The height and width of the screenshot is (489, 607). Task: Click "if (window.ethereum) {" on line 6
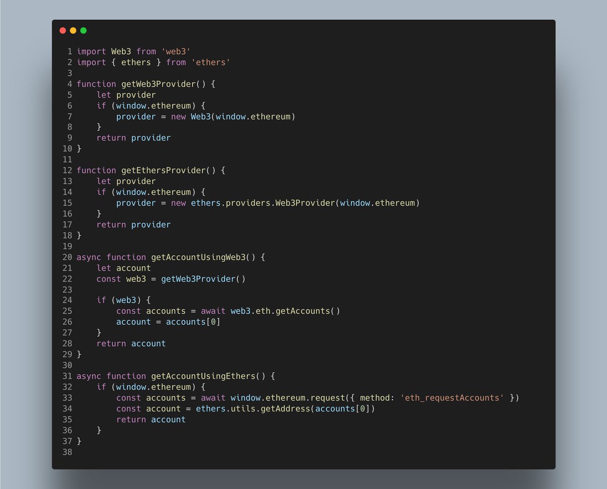click(151, 105)
